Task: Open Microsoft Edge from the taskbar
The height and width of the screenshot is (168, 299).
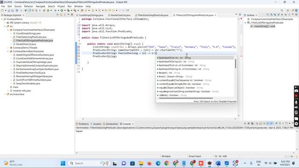Action: (158, 163)
